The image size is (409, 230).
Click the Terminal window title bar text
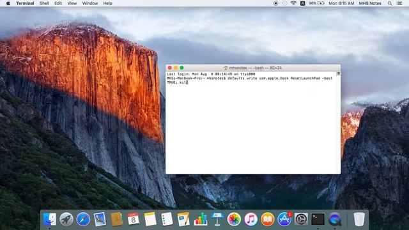(256, 68)
